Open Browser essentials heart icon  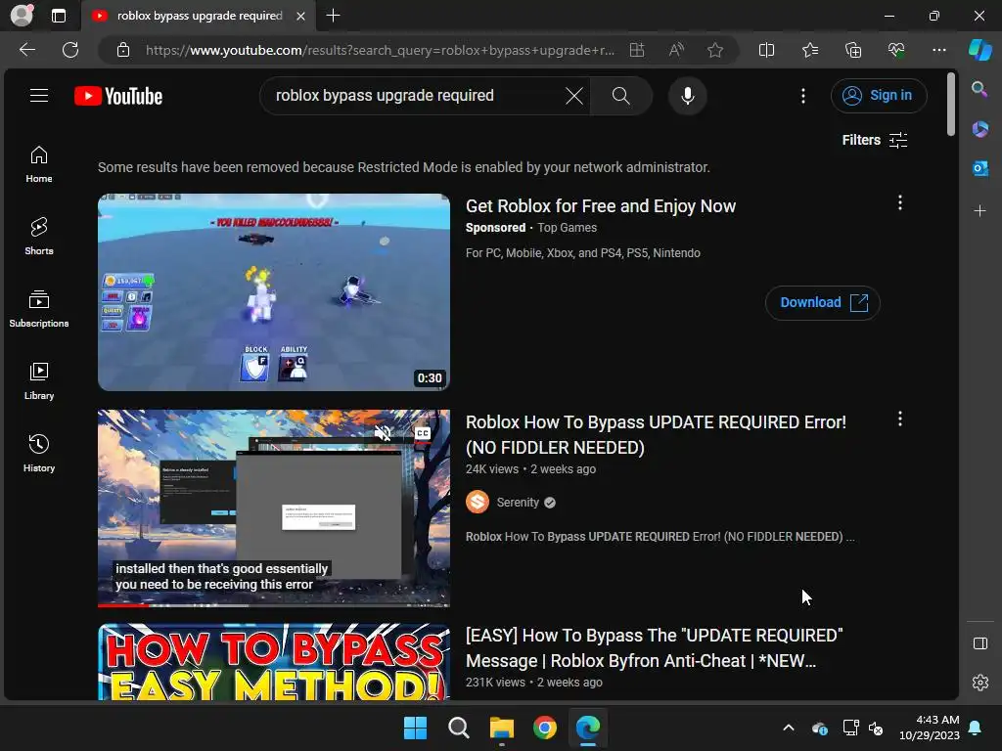click(x=896, y=50)
